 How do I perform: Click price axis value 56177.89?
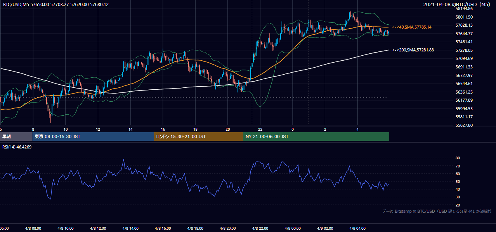pyautogui.click(x=464, y=100)
